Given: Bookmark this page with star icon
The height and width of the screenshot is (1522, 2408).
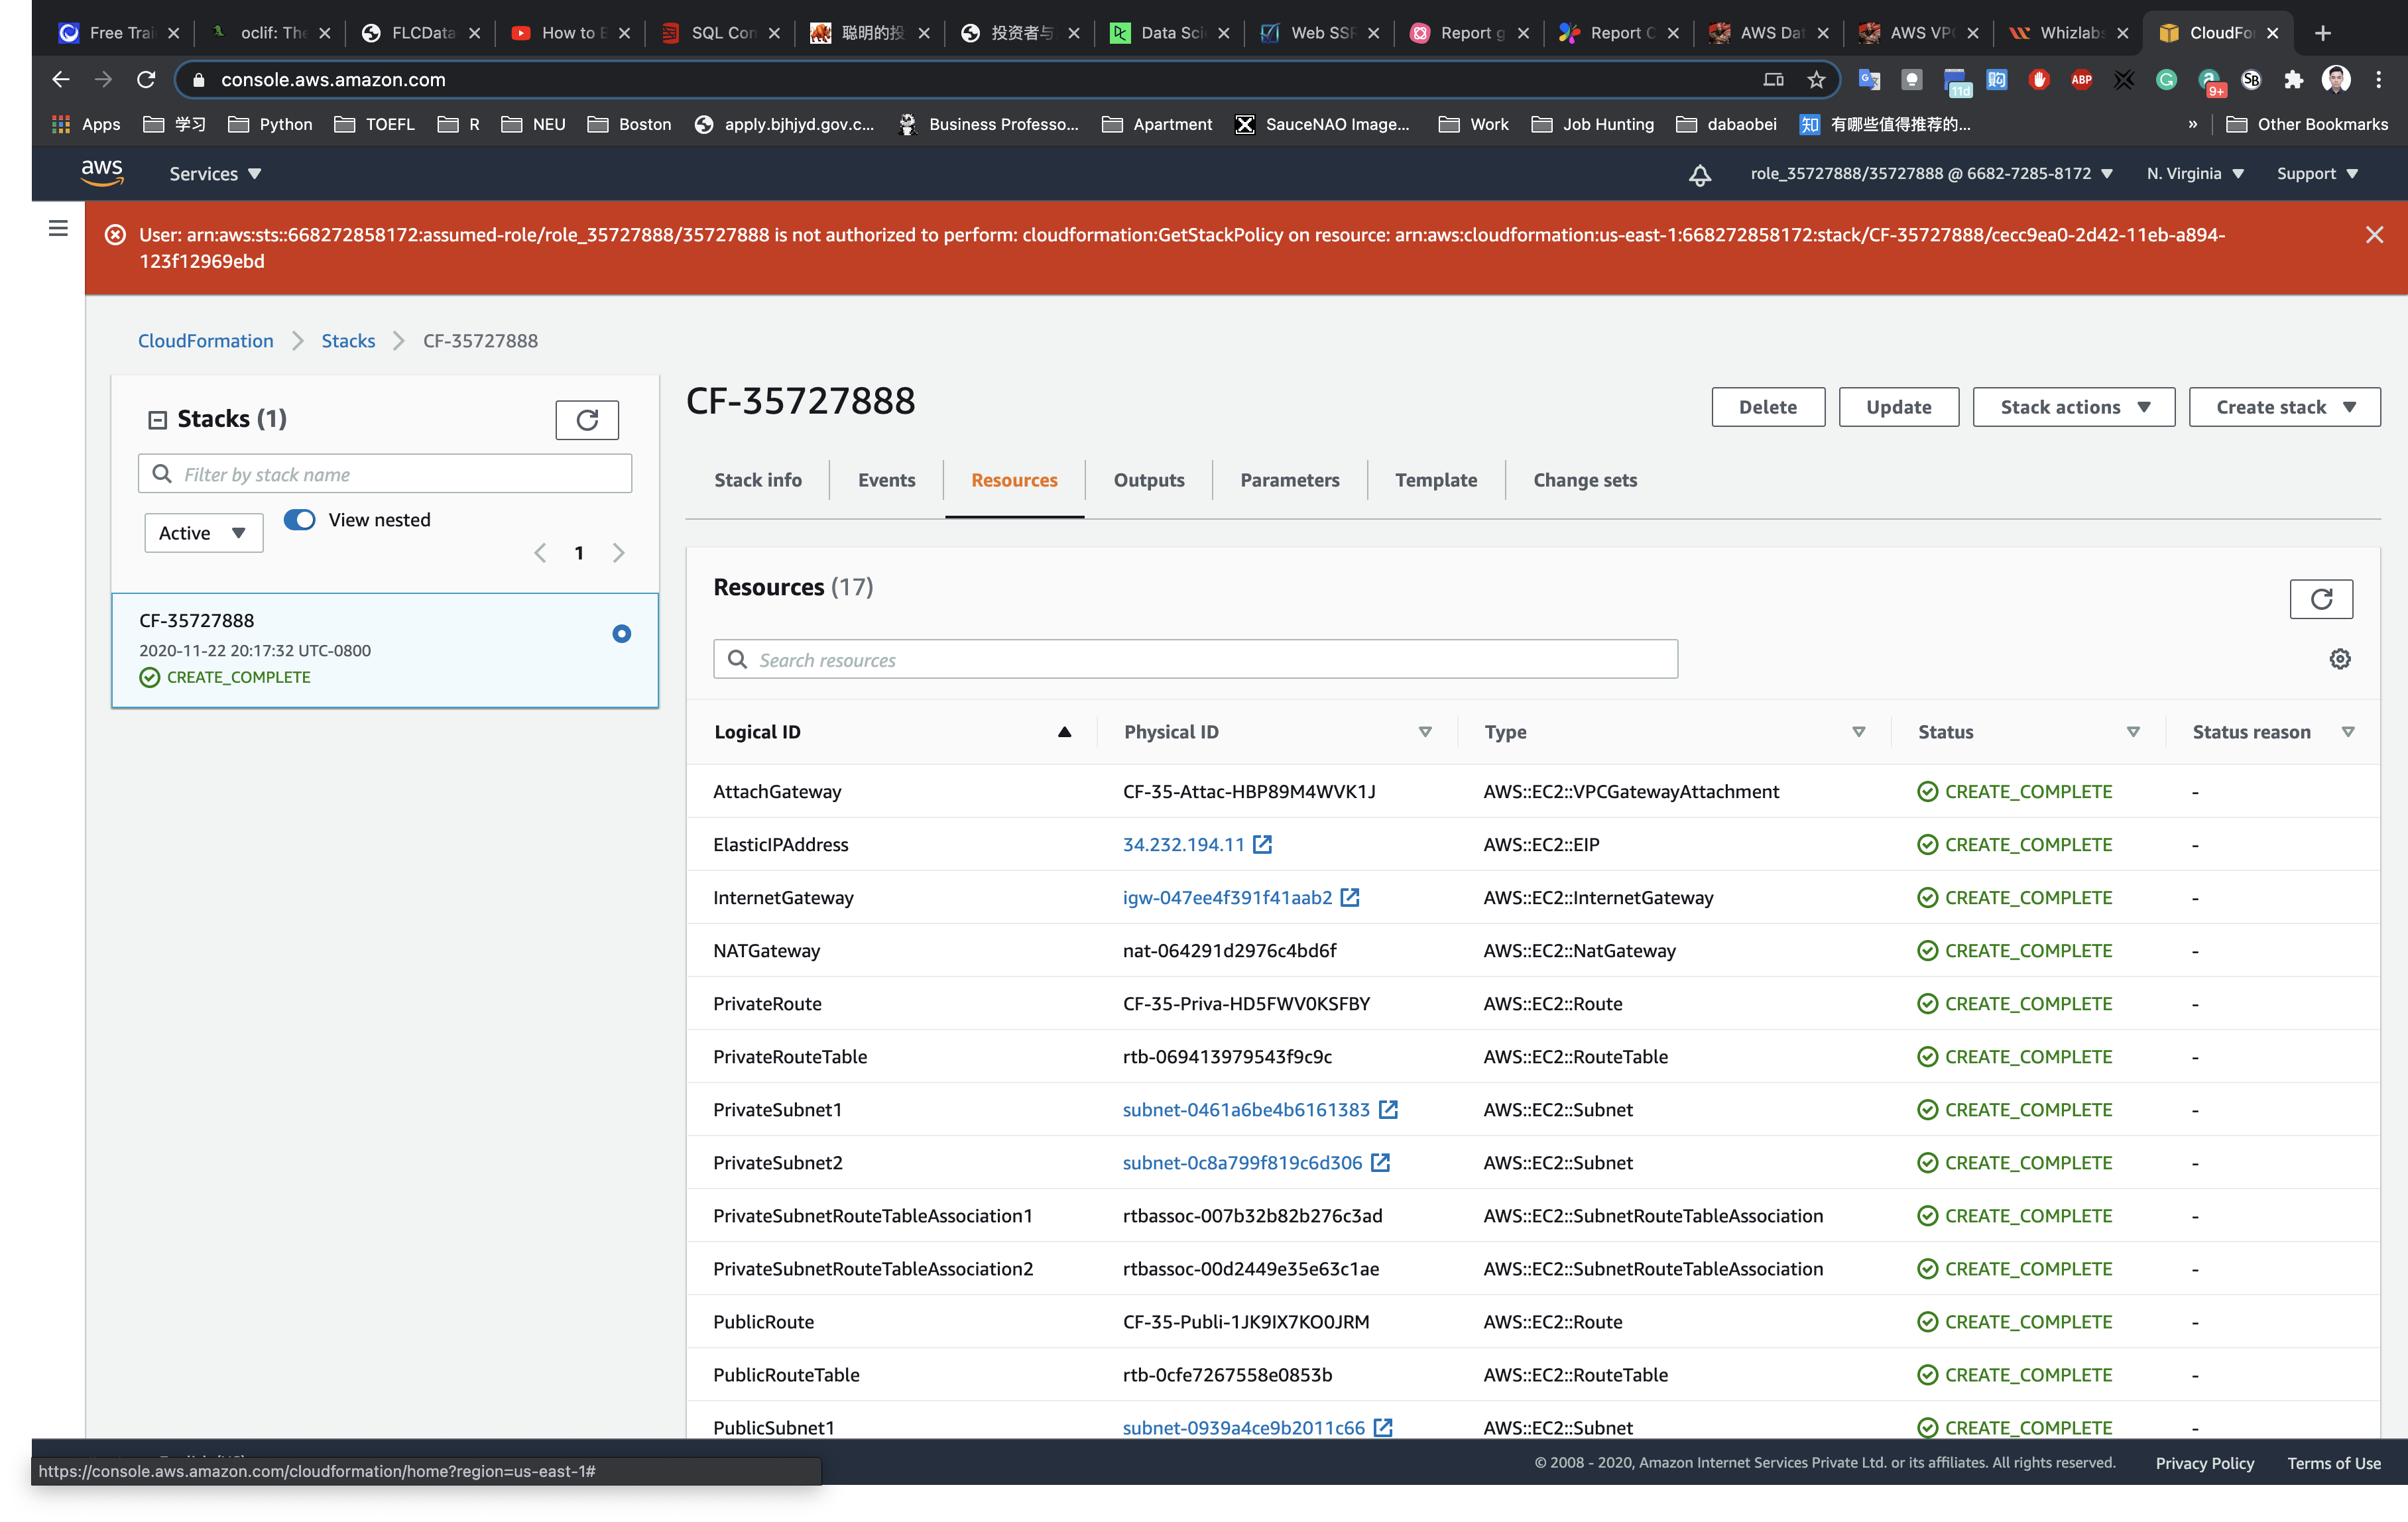Looking at the screenshot, I should pos(1816,80).
